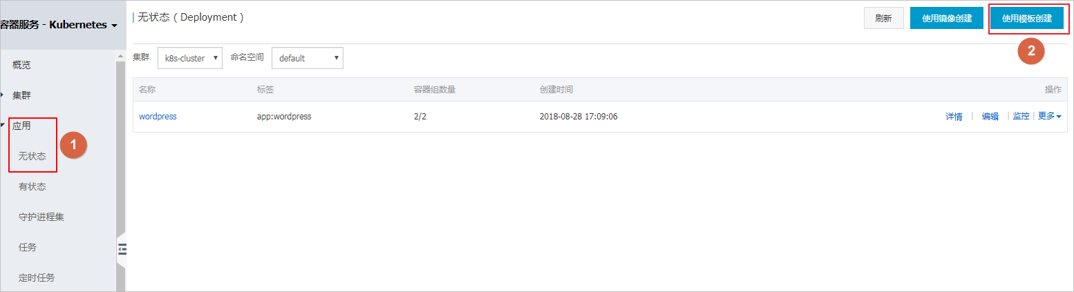This screenshot has width=1074, height=292.
Task: Open the k8s-cluster cluster dropdown
Action: point(190,58)
